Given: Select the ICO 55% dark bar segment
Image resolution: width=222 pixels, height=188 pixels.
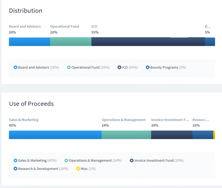Looking at the screenshot, I should click(x=148, y=42).
